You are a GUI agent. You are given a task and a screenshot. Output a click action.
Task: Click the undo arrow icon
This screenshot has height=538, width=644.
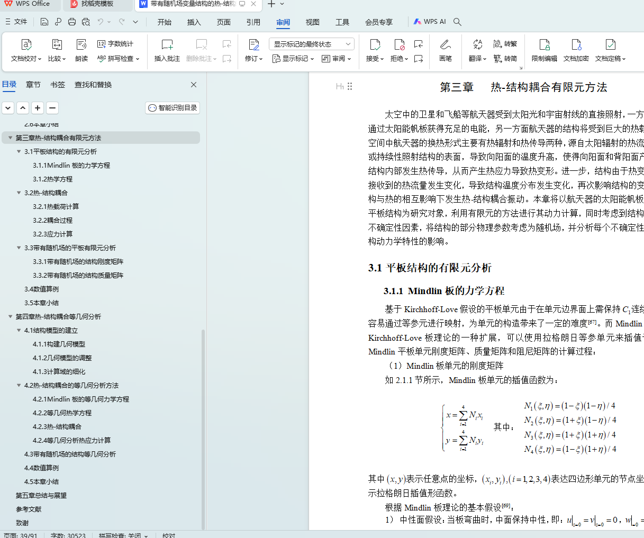pos(101,22)
